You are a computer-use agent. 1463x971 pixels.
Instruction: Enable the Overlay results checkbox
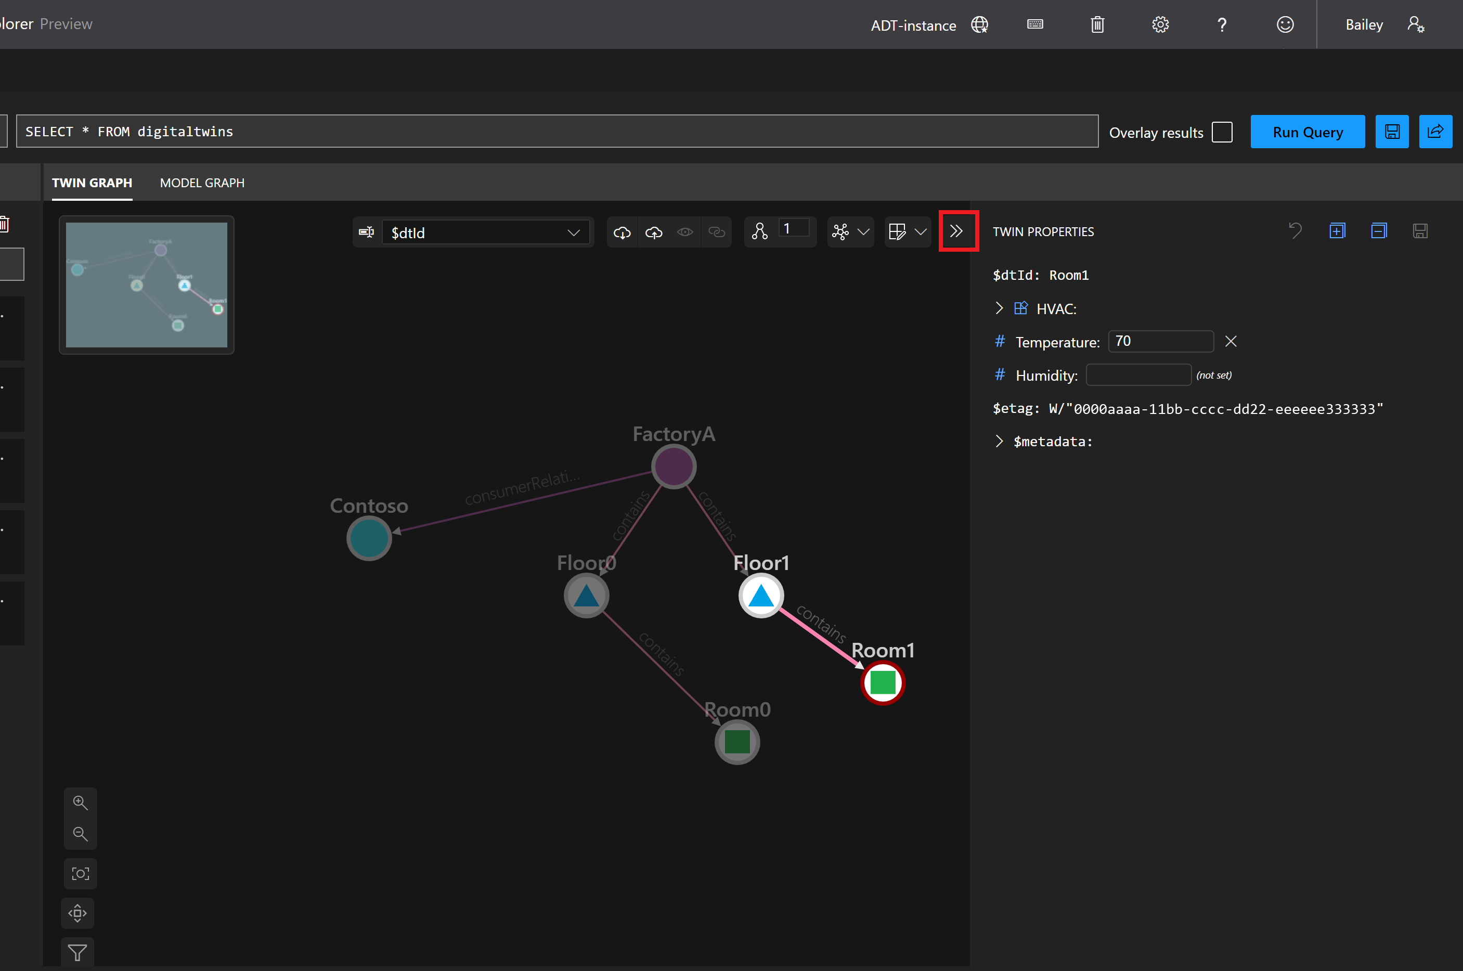1222,132
